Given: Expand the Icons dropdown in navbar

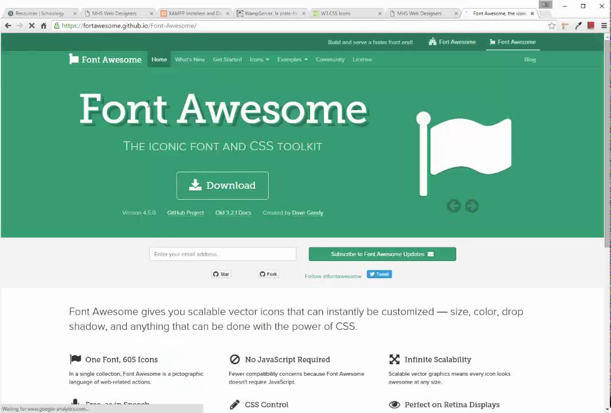Looking at the screenshot, I should coord(260,60).
